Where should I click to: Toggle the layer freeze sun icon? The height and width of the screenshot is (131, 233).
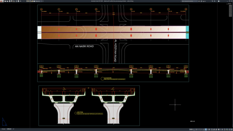click(x=29, y=1)
